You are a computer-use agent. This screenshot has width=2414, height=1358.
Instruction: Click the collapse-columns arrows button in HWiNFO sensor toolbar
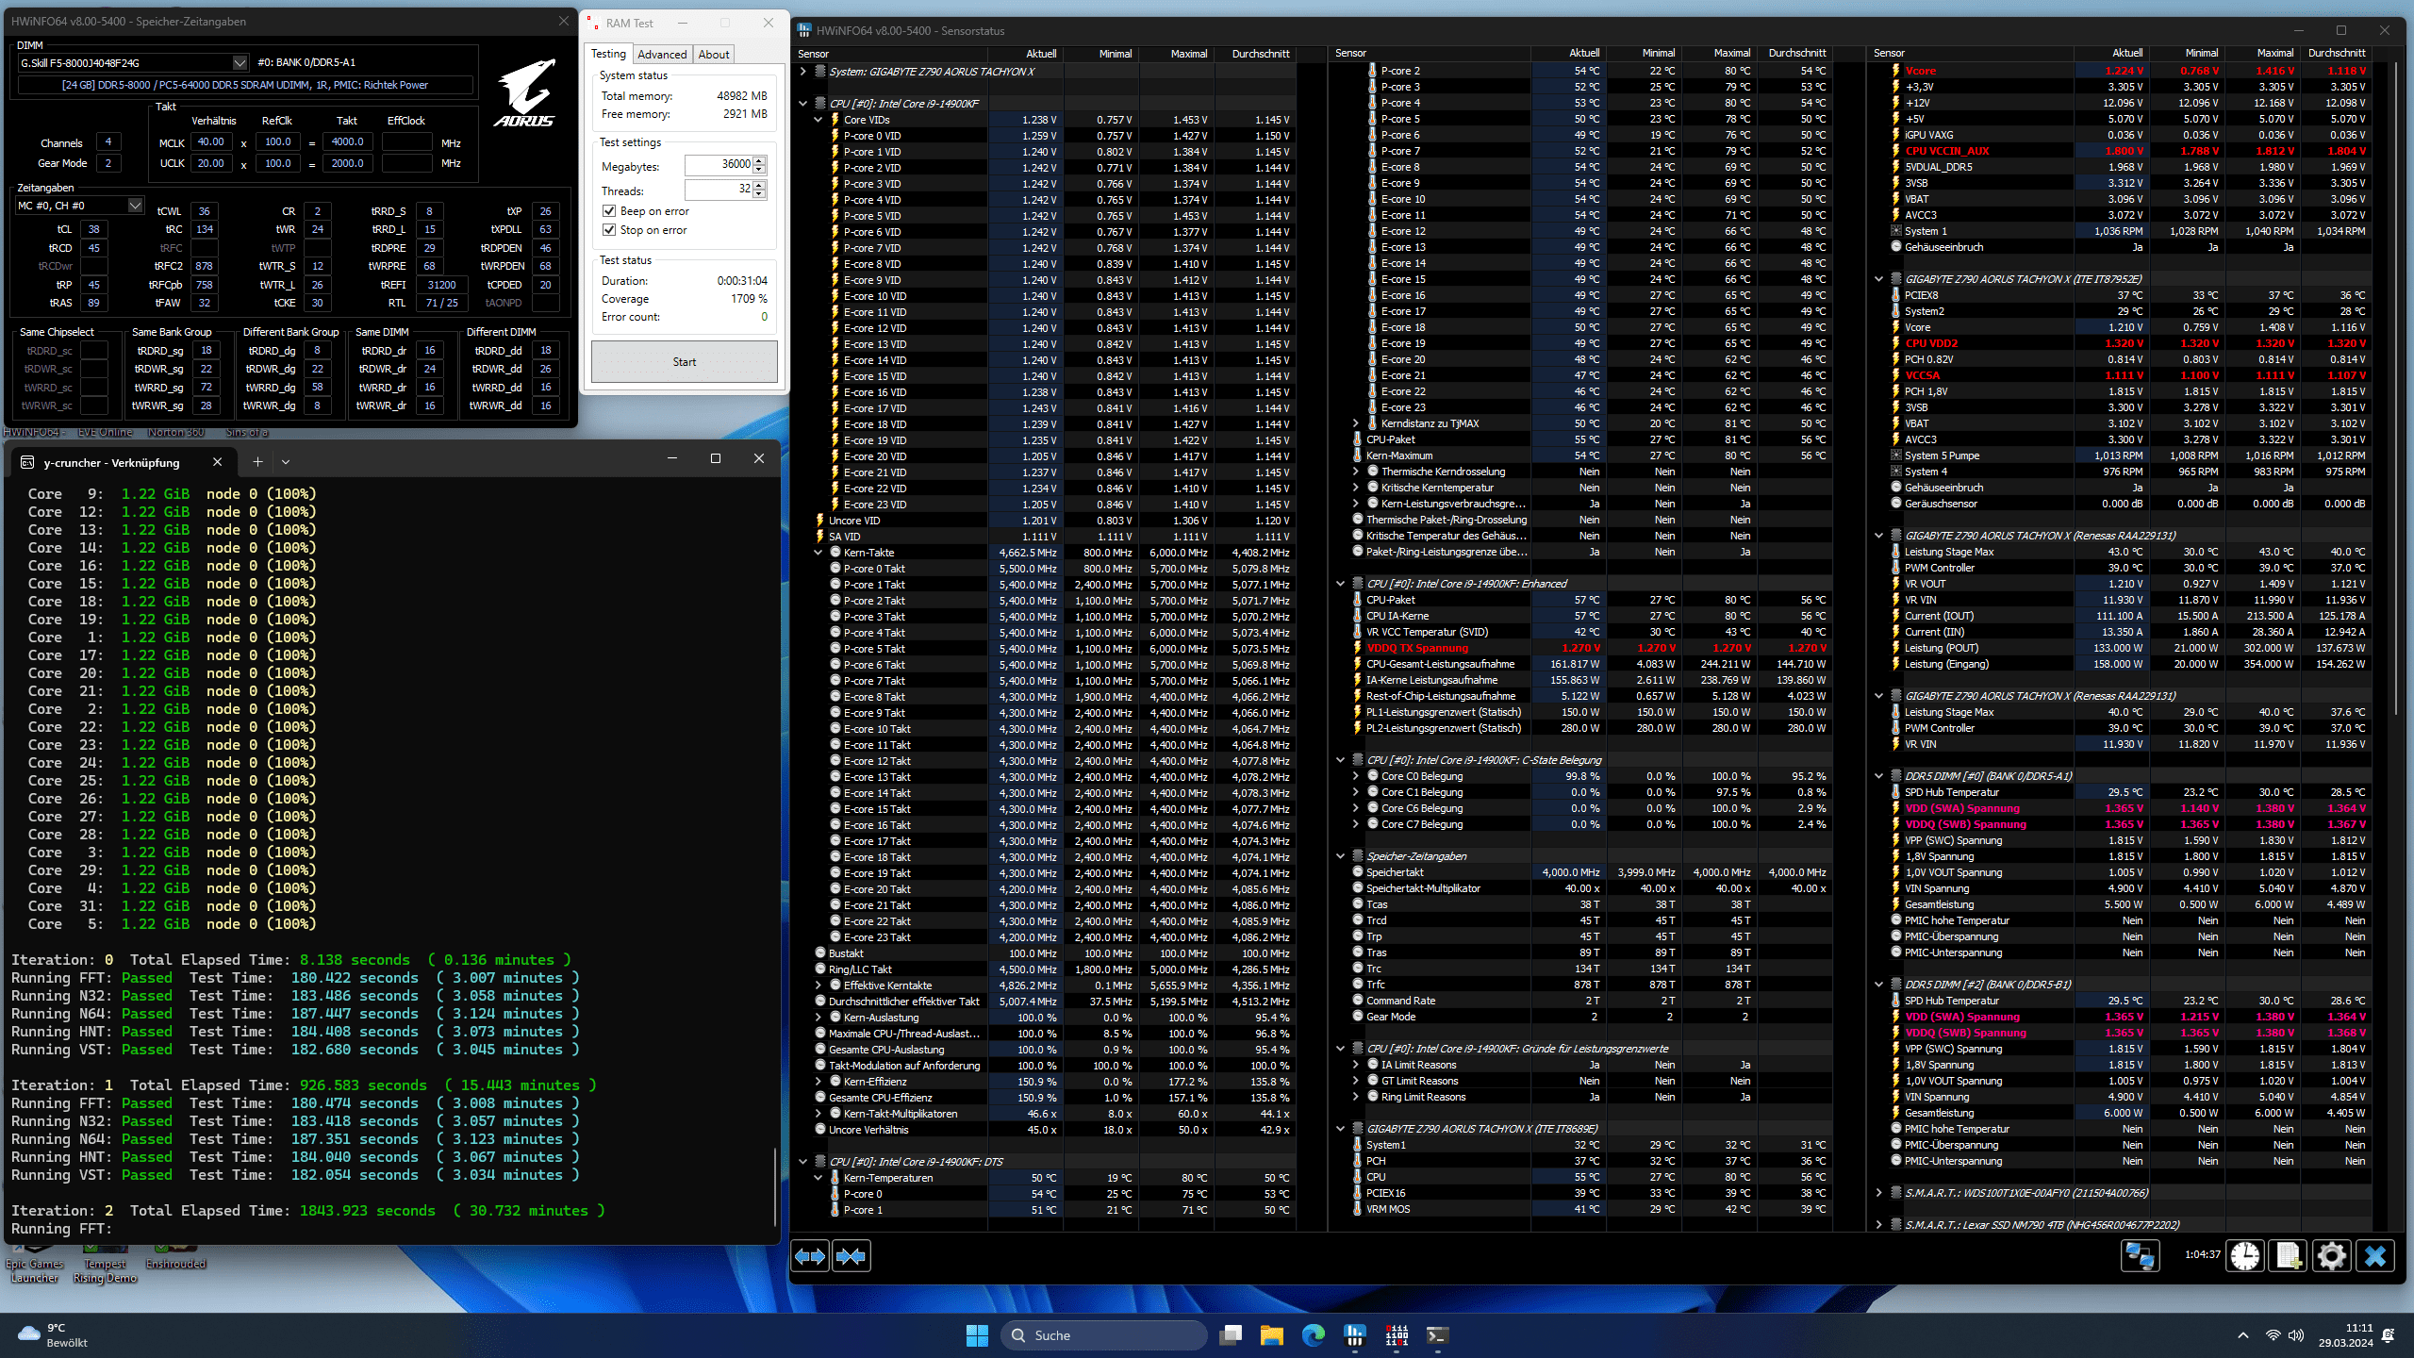852,1256
